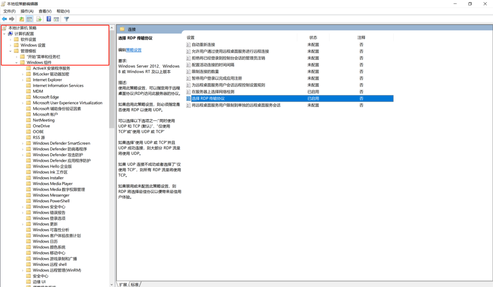The image size is (493, 287).
Task: Expand the 软件设置 tree node
Action: (x=10, y=39)
